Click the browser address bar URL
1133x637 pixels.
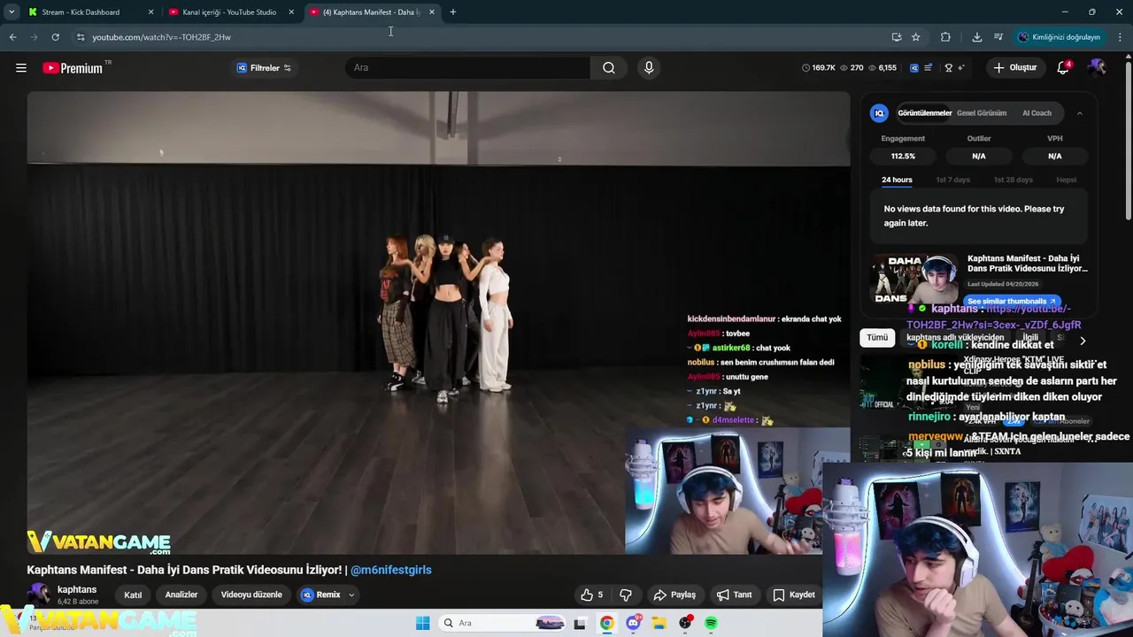coord(161,37)
